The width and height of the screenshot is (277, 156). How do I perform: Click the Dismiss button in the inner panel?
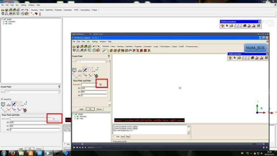pos(99,109)
